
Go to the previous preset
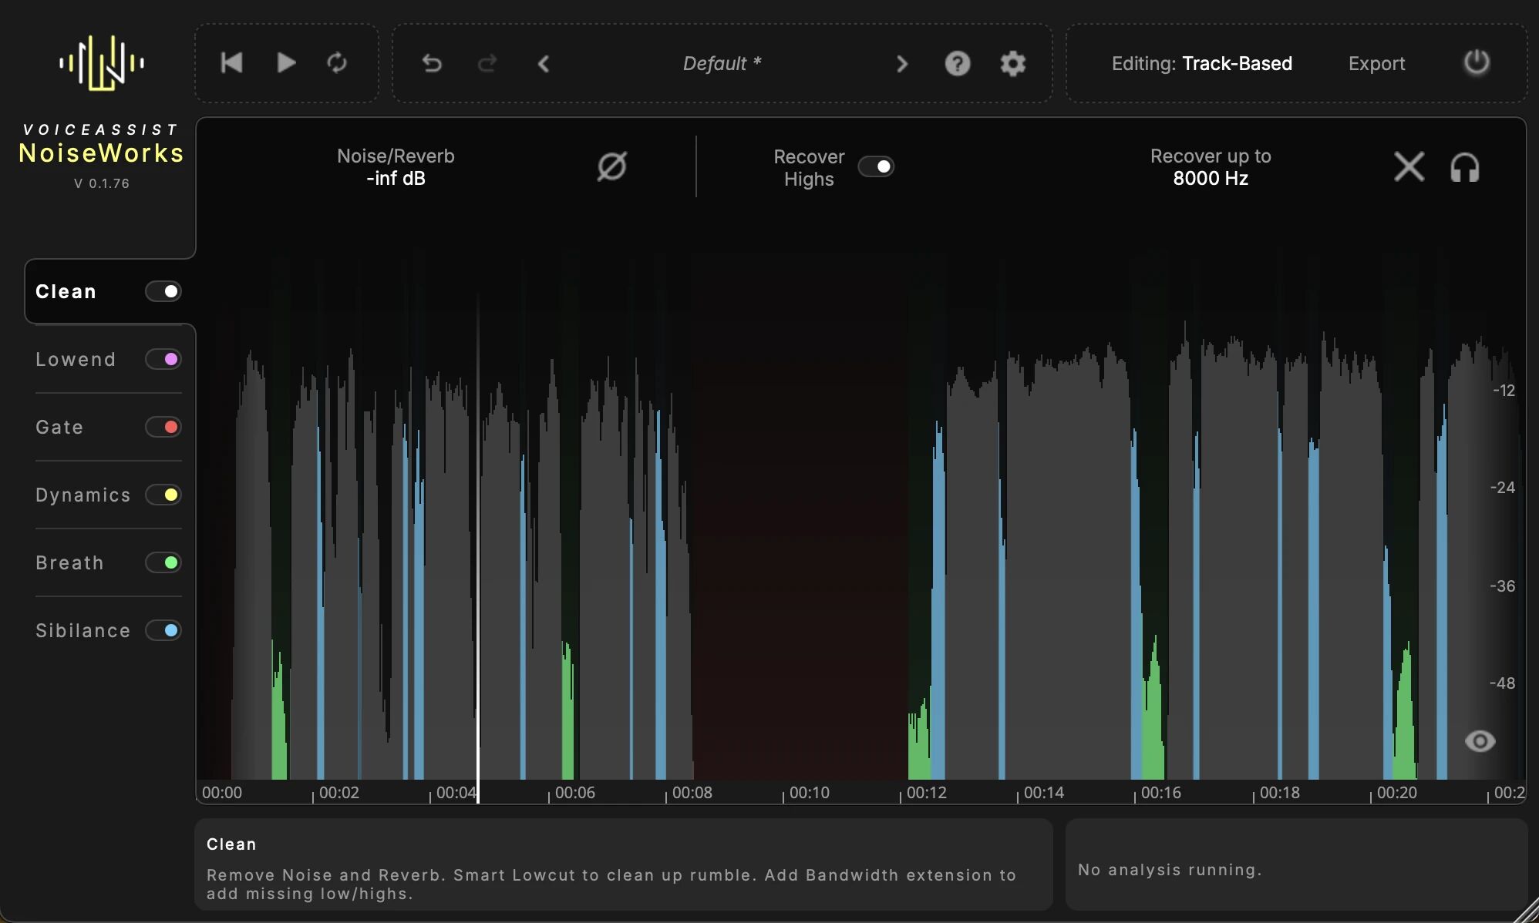pos(543,63)
